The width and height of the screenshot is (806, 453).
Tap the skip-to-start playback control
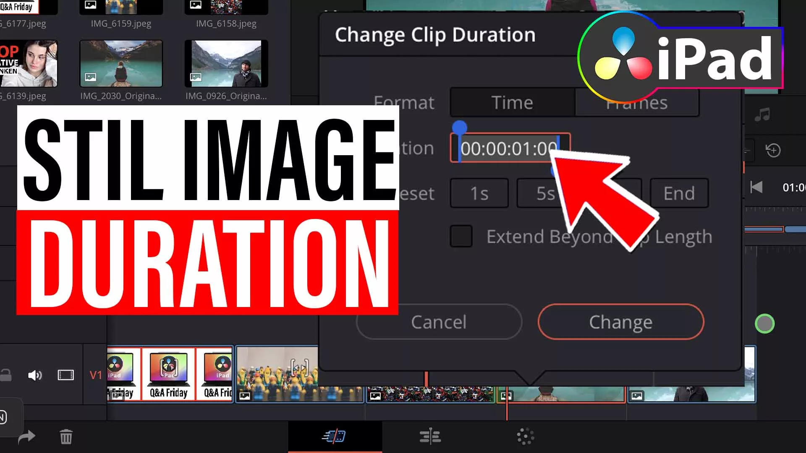pyautogui.click(x=756, y=187)
